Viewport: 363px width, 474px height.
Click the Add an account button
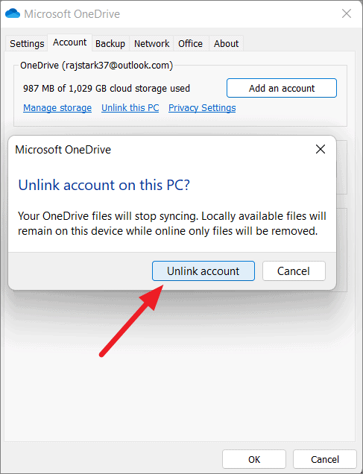pos(282,88)
